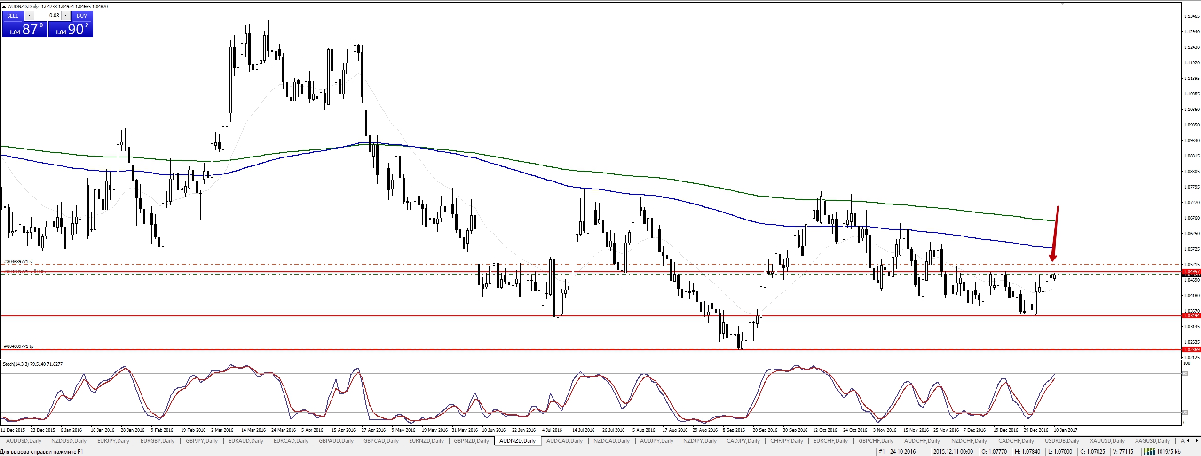Switch to the AUDCHF,Daily chart tab
The width and height of the screenshot is (1201, 456).
(x=922, y=441)
